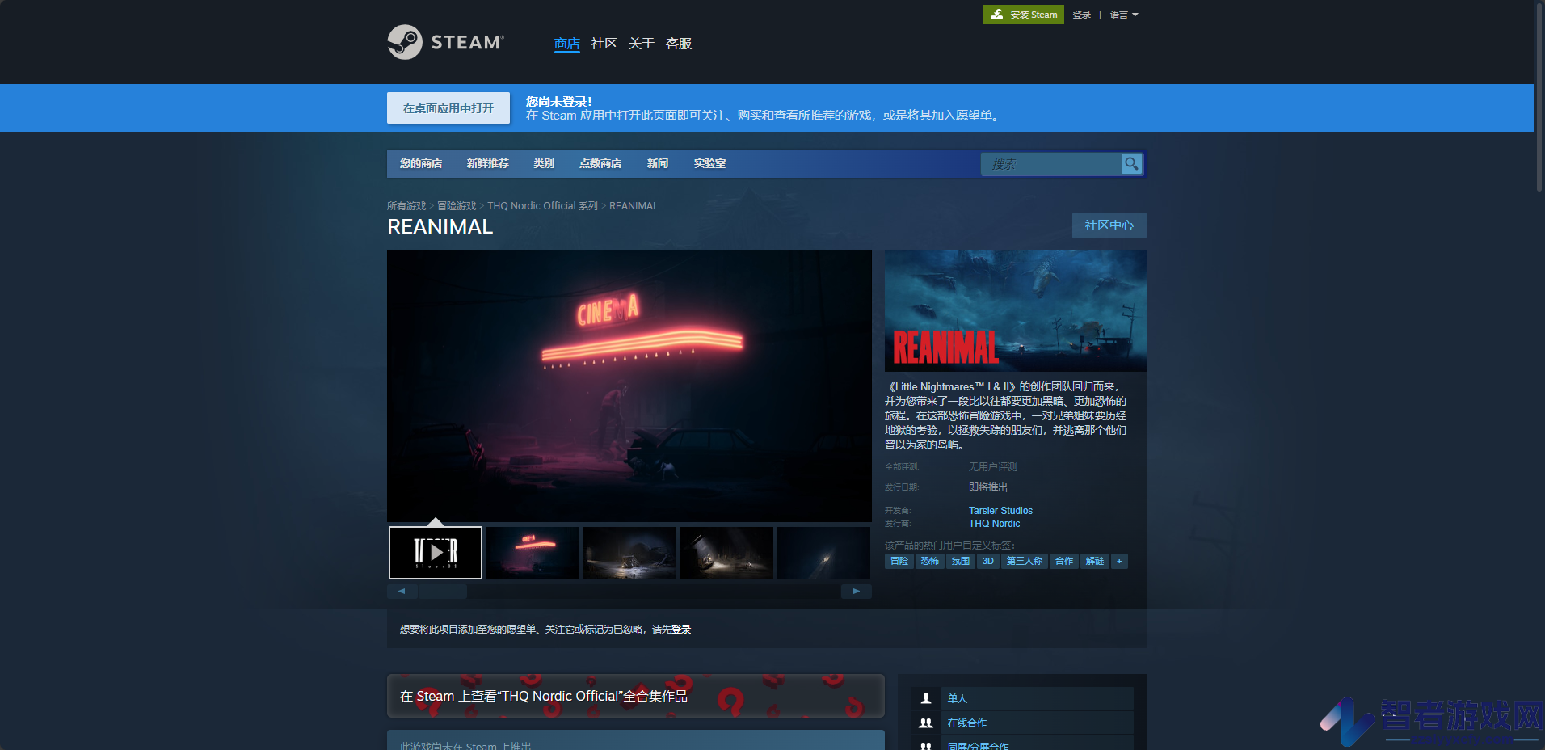Click the 所有游戏 breadcrumb
The width and height of the screenshot is (1545, 750).
406,206
